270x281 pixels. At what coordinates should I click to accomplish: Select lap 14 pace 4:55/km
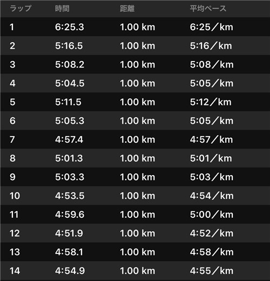tap(212, 271)
